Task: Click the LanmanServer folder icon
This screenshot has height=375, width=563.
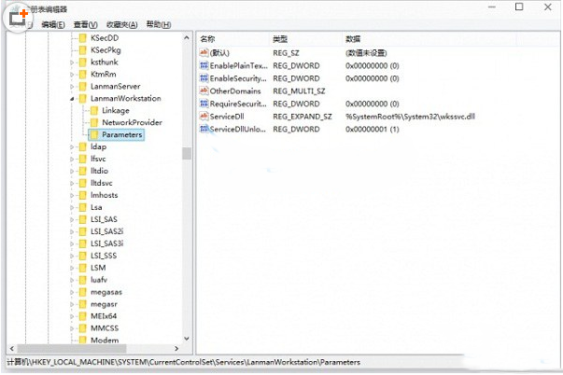Action: (x=83, y=87)
